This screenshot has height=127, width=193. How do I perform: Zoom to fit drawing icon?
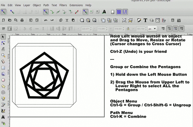pos(88,20)
